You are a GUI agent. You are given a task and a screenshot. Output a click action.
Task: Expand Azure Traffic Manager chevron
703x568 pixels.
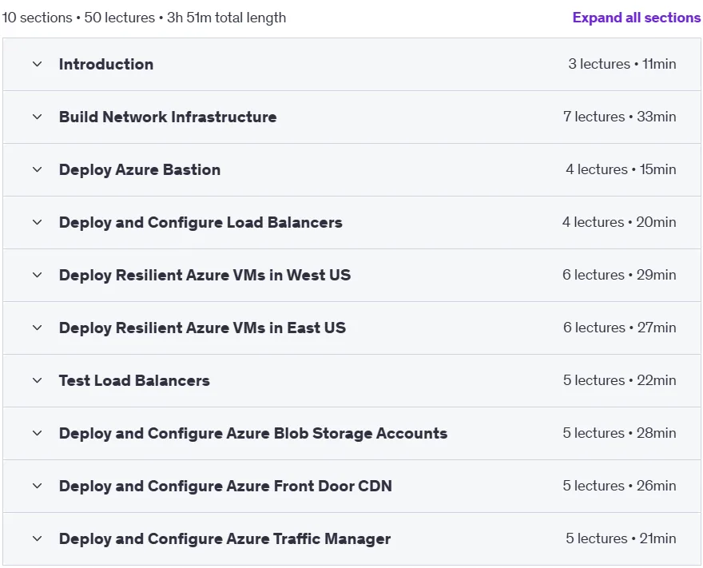coord(38,538)
